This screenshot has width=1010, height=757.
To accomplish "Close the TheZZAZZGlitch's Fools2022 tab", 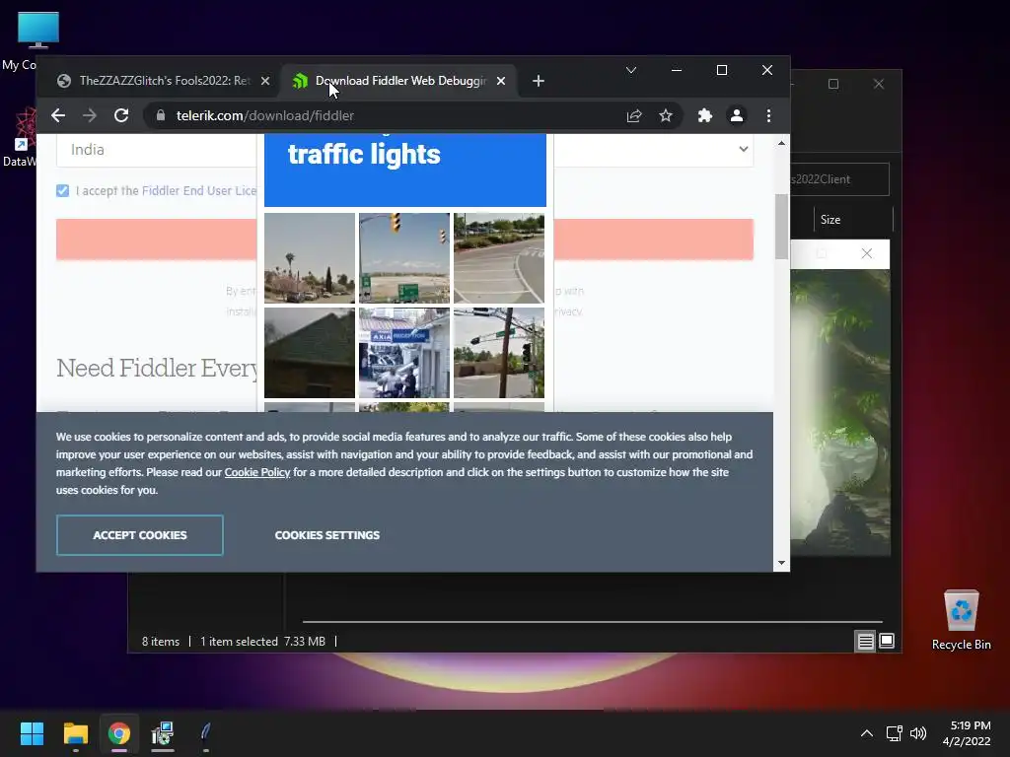I will point(265,81).
